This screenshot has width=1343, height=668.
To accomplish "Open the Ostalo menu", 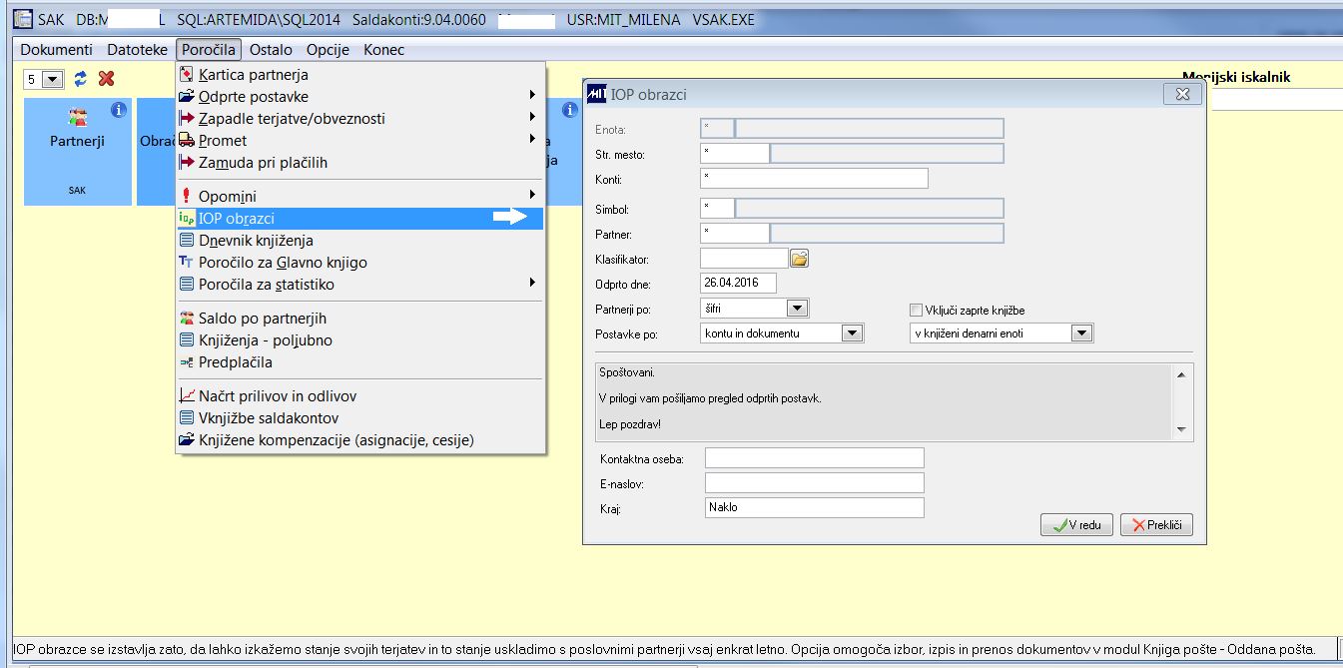I will 271,49.
